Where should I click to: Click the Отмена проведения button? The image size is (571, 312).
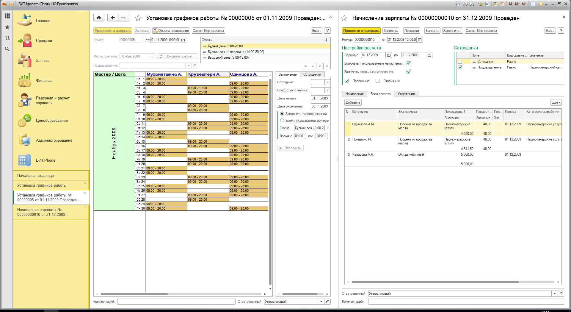pos(171,31)
